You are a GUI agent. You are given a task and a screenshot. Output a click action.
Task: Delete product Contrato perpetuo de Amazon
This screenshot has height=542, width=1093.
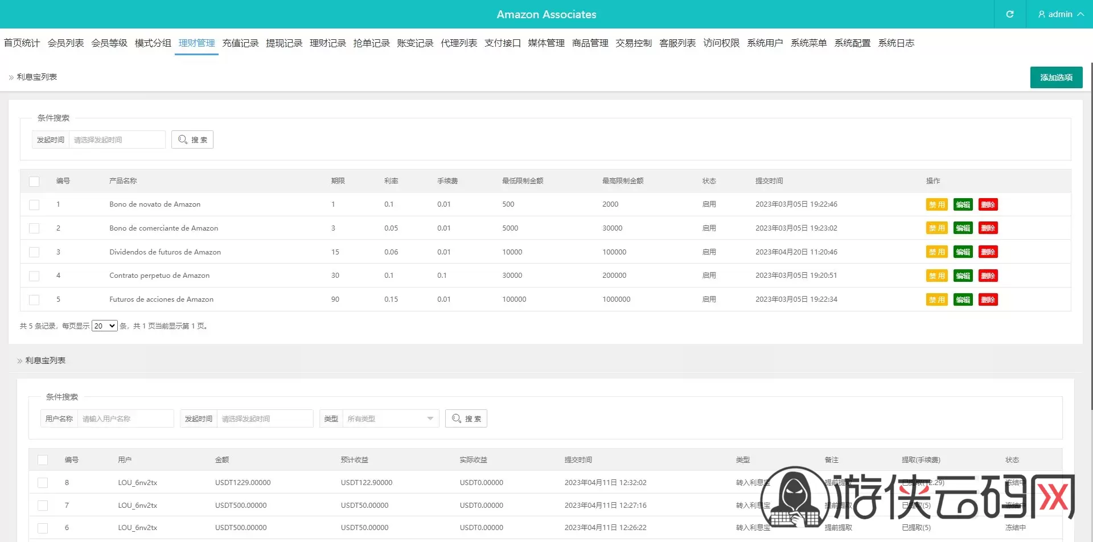pyautogui.click(x=988, y=276)
